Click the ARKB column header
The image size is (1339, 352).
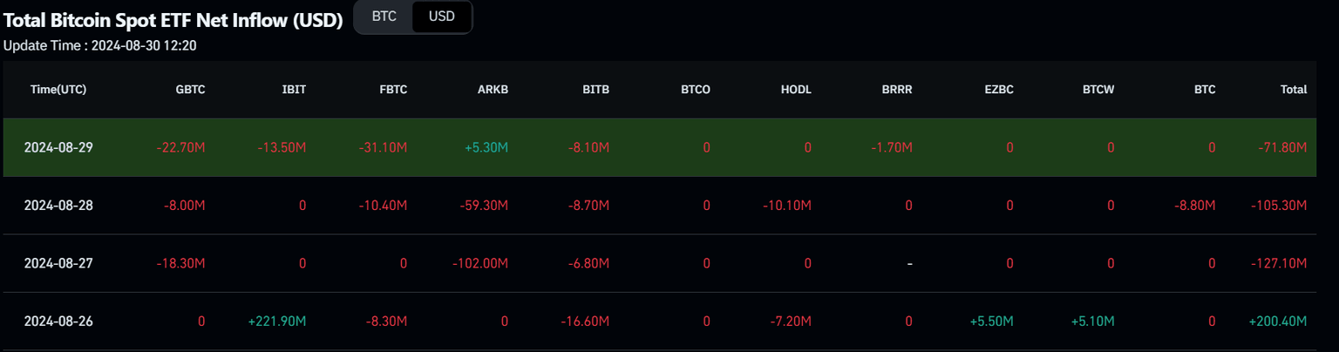click(493, 90)
